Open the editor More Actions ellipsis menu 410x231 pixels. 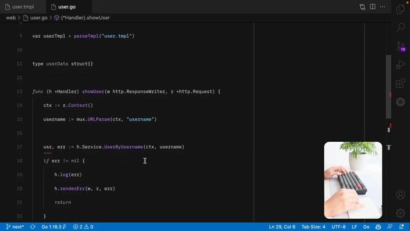click(x=382, y=7)
